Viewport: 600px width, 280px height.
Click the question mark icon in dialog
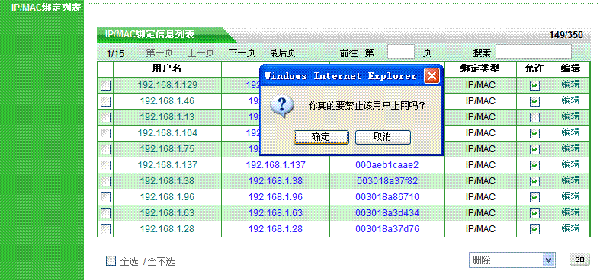point(281,107)
